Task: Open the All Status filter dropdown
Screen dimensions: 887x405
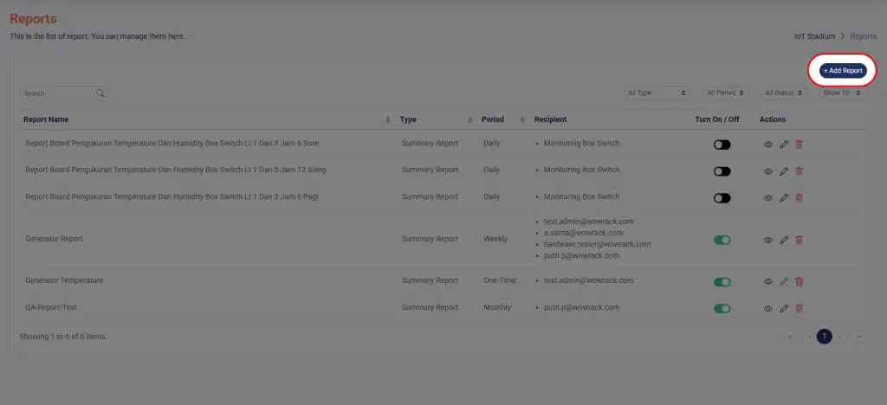Action: [785, 93]
